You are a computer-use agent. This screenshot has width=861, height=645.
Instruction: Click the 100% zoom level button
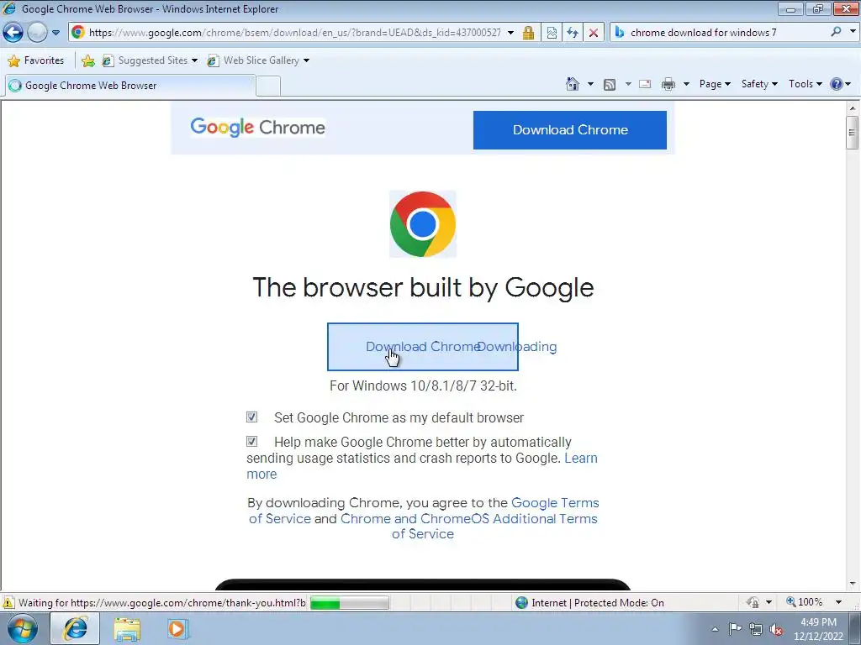[x=804, y=602]
